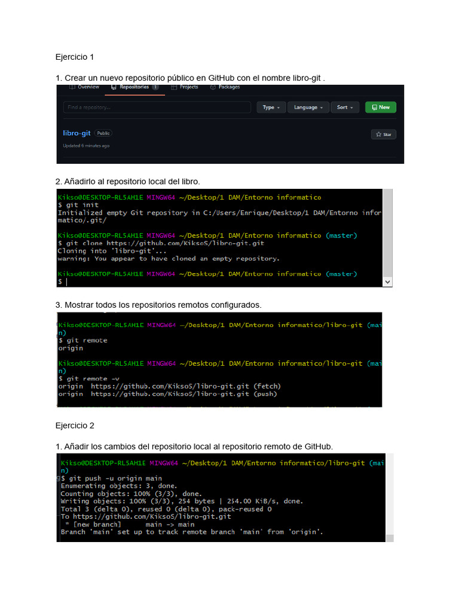Click the Overview tab icon
The image size is (459, 612).
pos(72,87)
